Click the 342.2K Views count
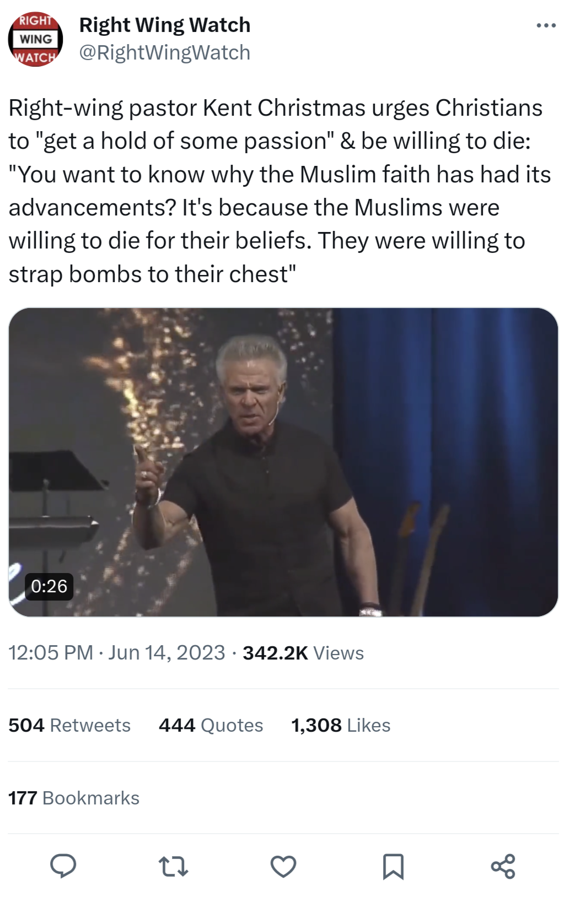The image size is (565, 897). pyautogui.click(x=303, y=653)
